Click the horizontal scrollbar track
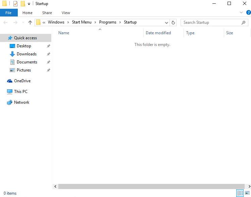Image resolution: width=251 pixels, height=197 pixels. [x=151, y=186]
